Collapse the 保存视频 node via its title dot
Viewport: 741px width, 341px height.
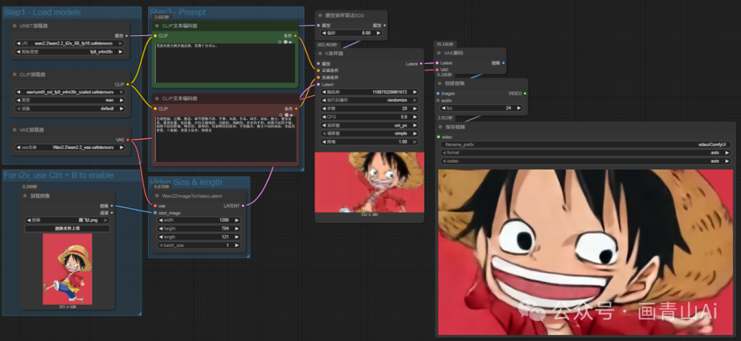click(440, 127)
